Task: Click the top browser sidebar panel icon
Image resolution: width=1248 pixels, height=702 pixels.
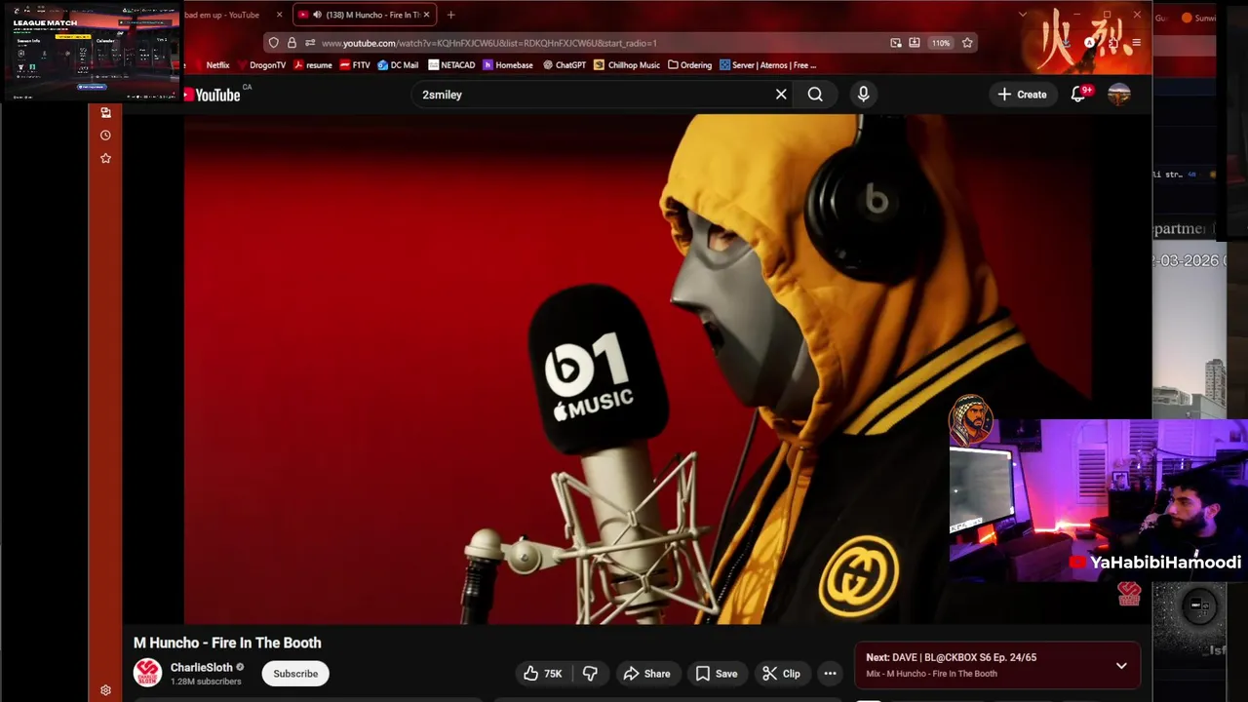Action: pos(105,112)
